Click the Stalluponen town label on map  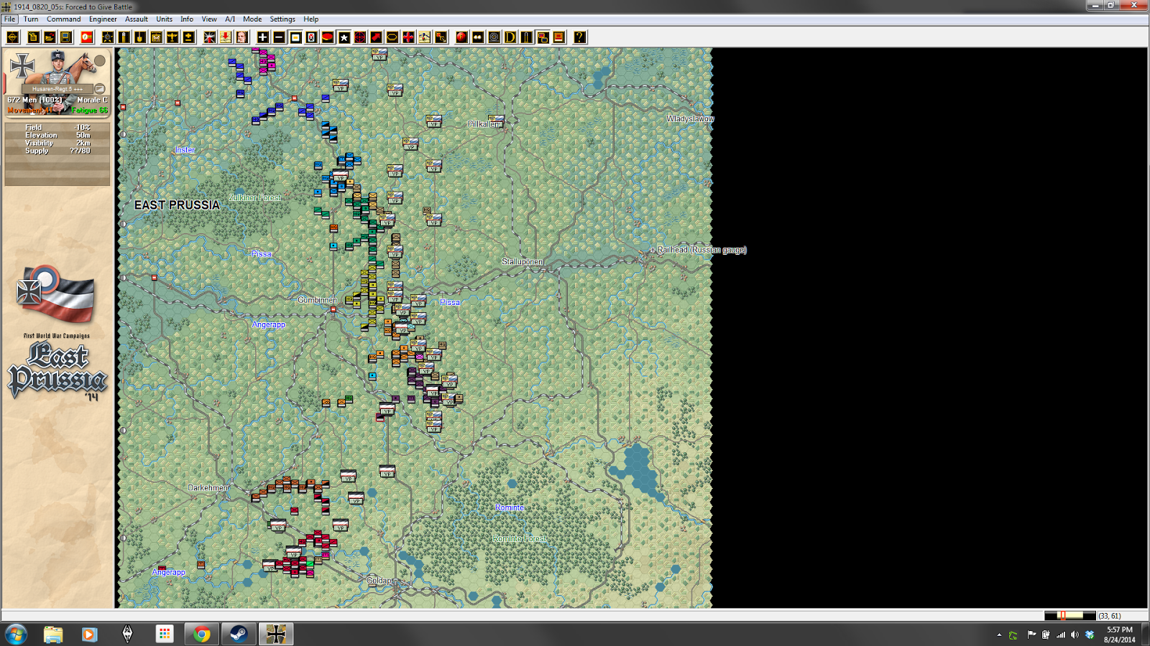click(x=522, y=262)
